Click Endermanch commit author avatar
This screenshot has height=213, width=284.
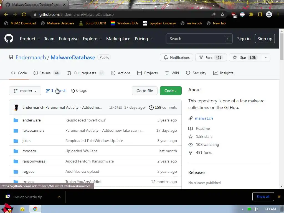[16, 107]
